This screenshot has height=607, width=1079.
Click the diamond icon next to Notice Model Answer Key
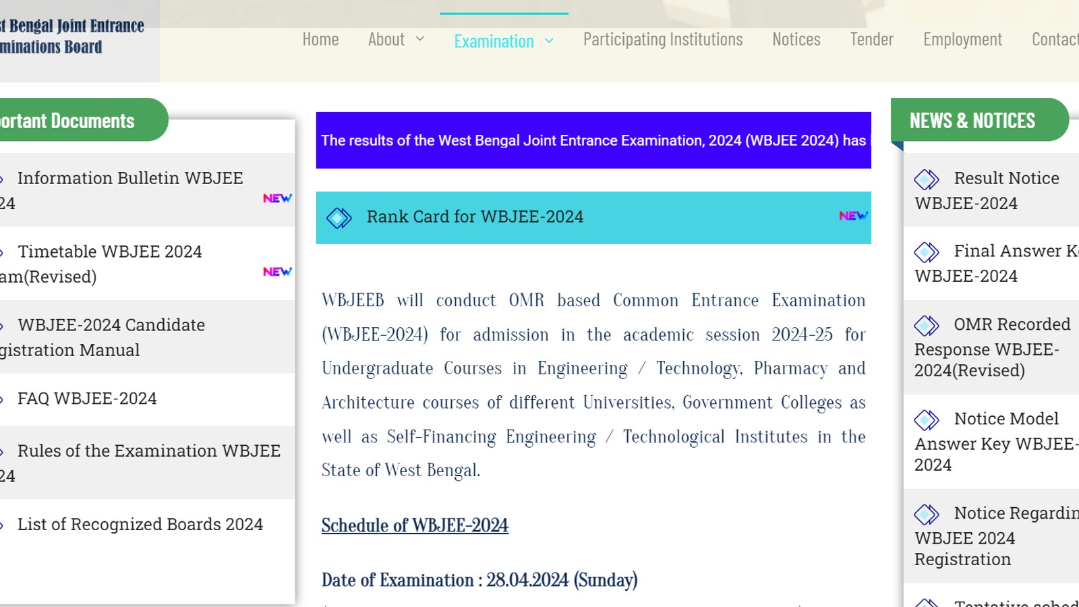tap(926, 420)
